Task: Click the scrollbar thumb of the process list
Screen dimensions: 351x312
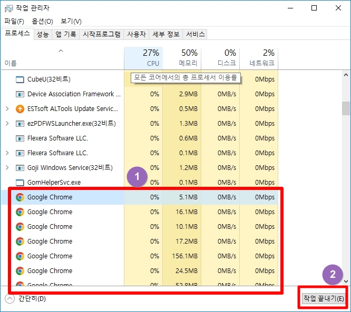Action: click(x=346, y=108)
